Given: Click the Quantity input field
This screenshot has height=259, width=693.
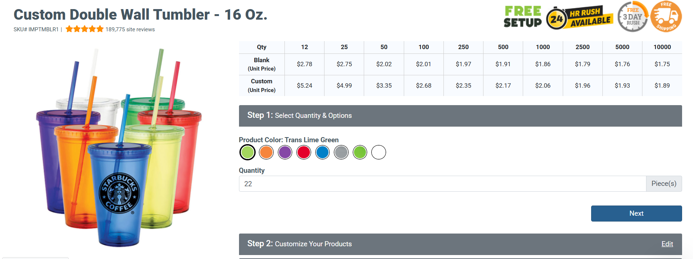Looking at the screenshot, I should point(442,184).
